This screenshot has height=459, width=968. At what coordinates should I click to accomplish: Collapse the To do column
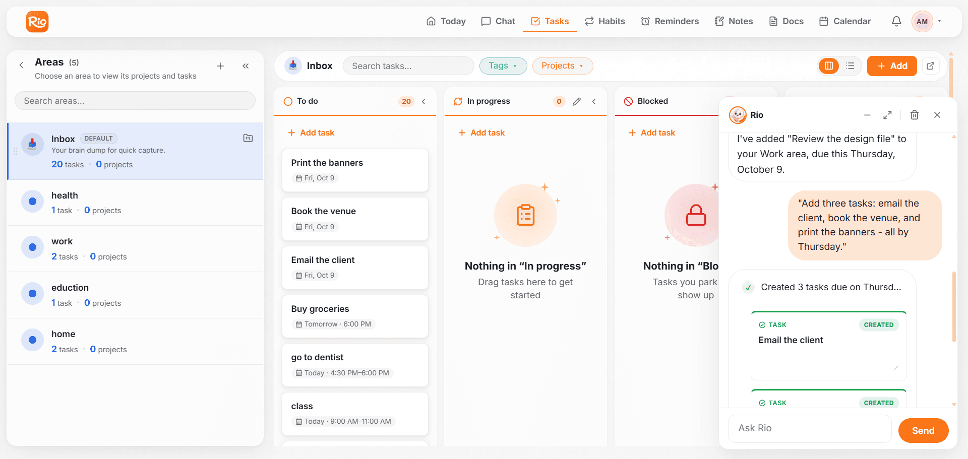pyautogui.click(x=423, y=101)
